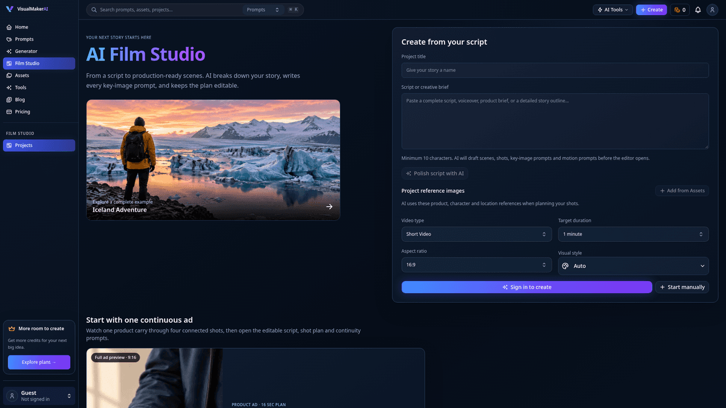This screenshot has width=726, height=408.
Task: Open the Video type Short Video dropdown
Action: point(477,234)
